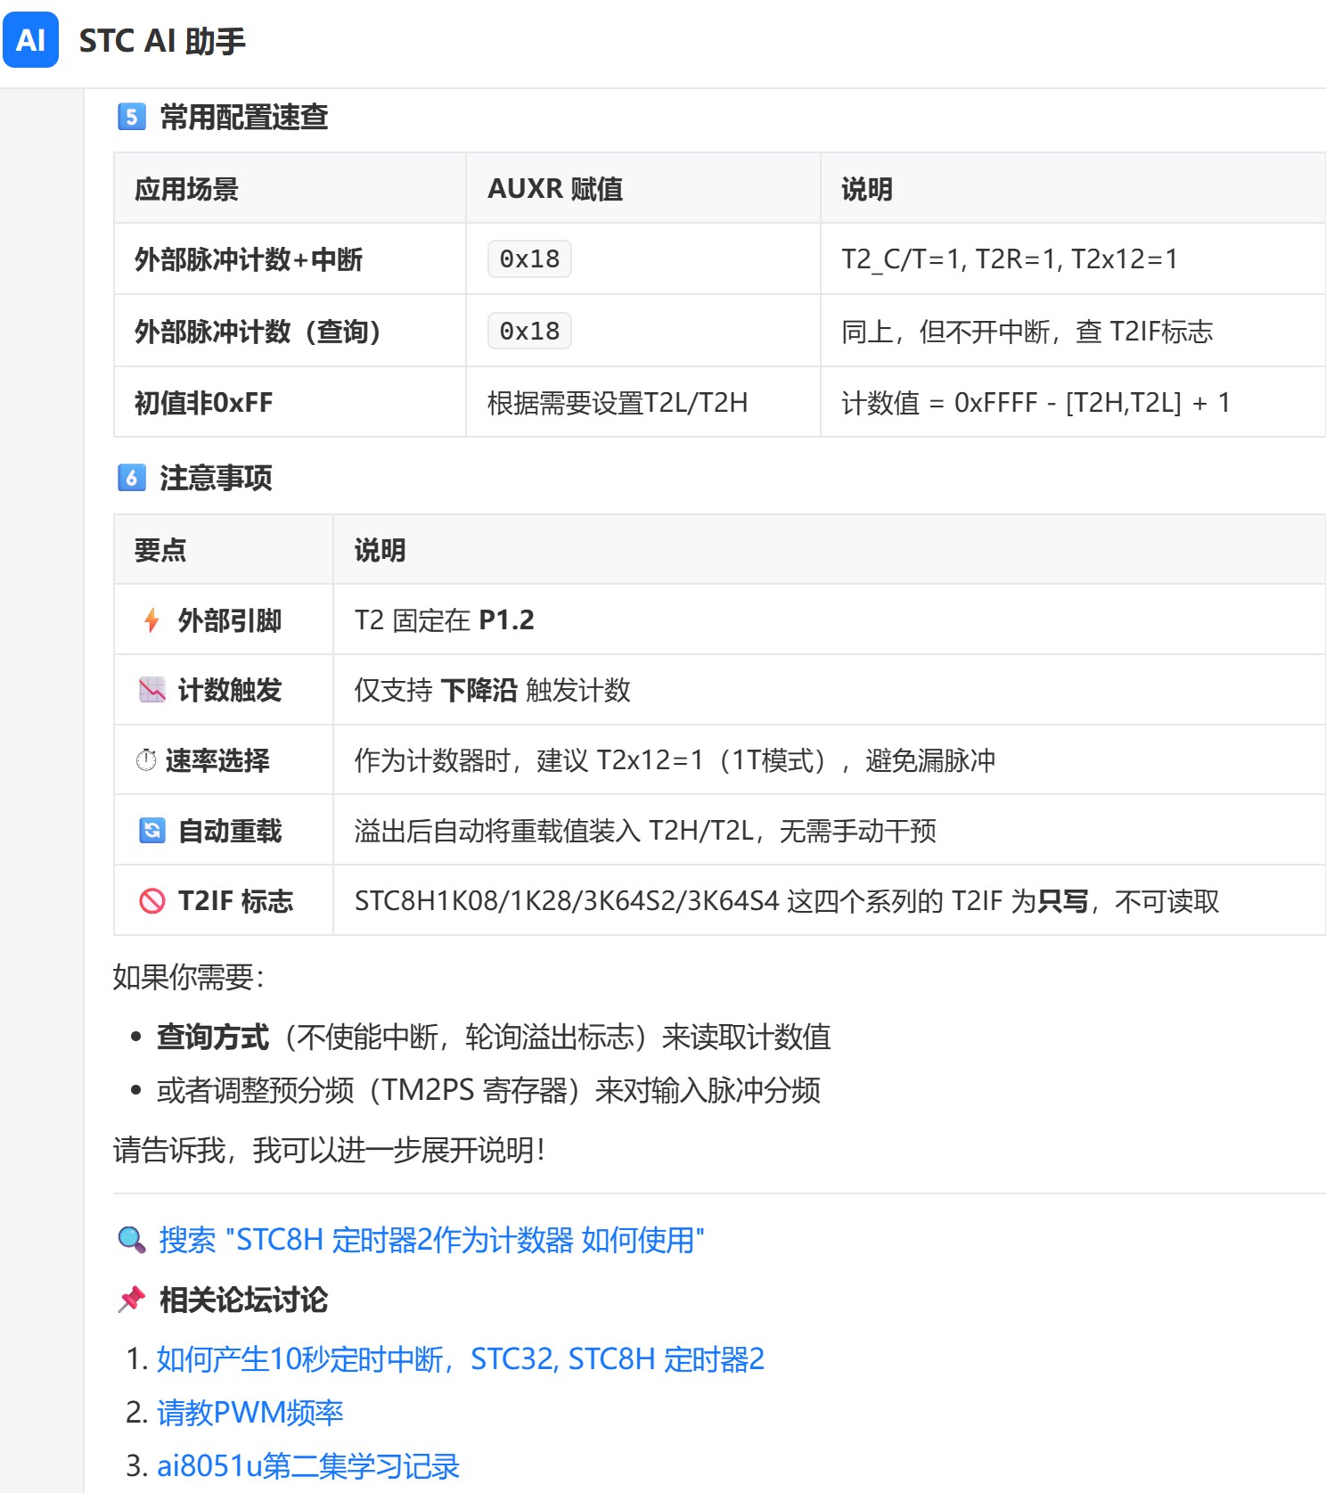Click the 如果你需要： text line

[x=189, y=977]
